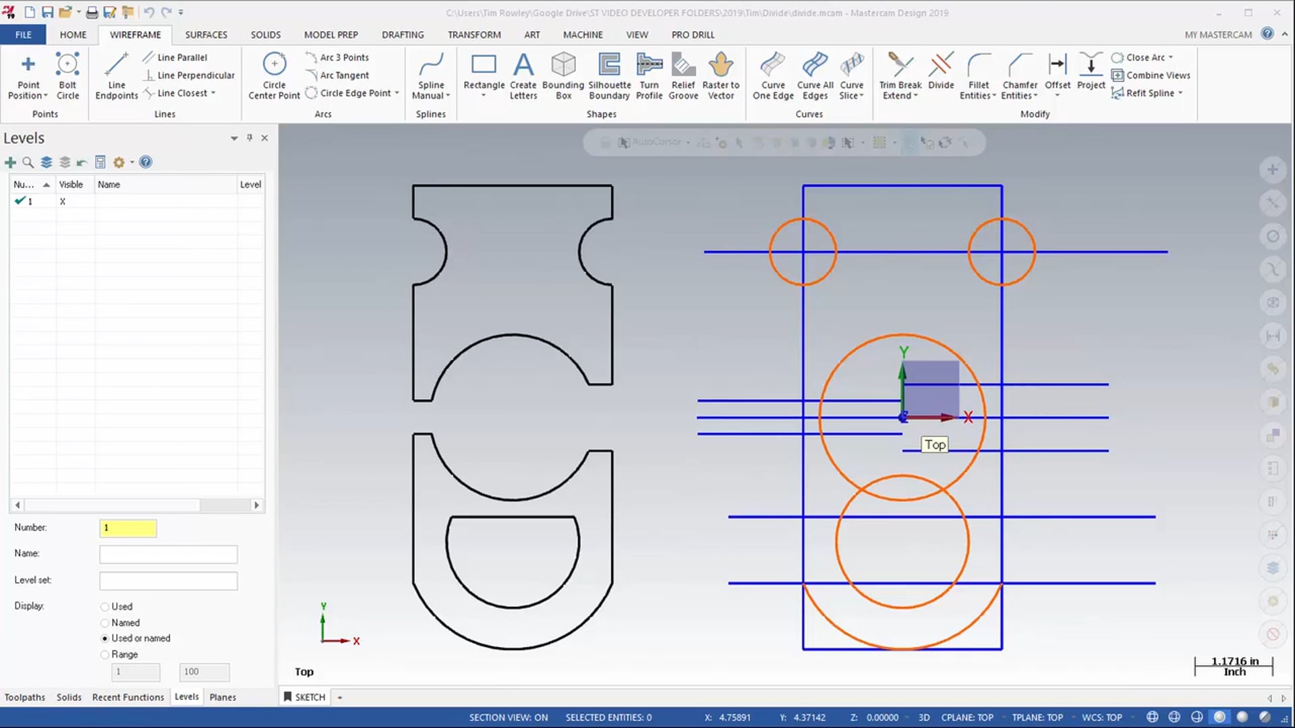Click the Planes panel button

223,696
